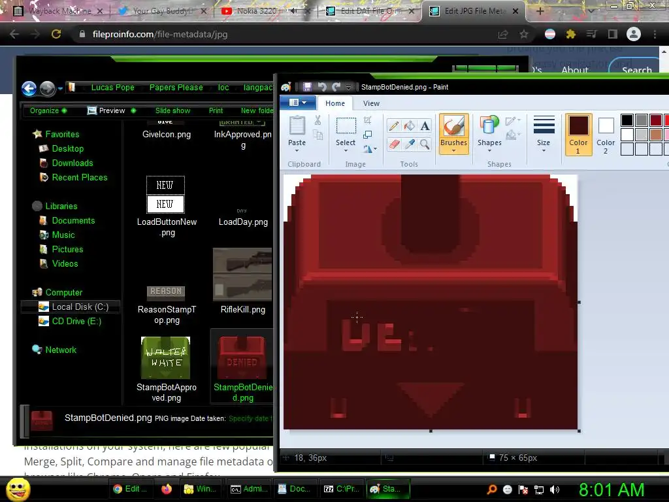Open the Organize menu in Explorer

pyautogui.click(x=48, y=110)
